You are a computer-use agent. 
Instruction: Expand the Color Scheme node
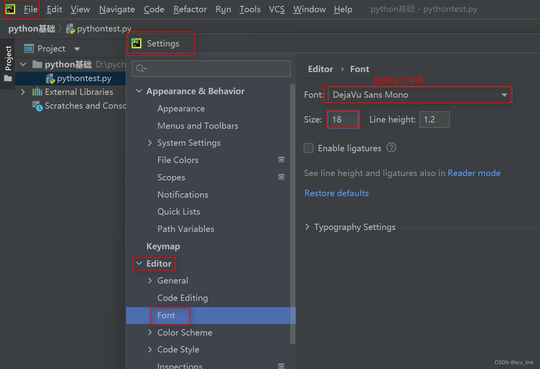(x=150, y=332)
